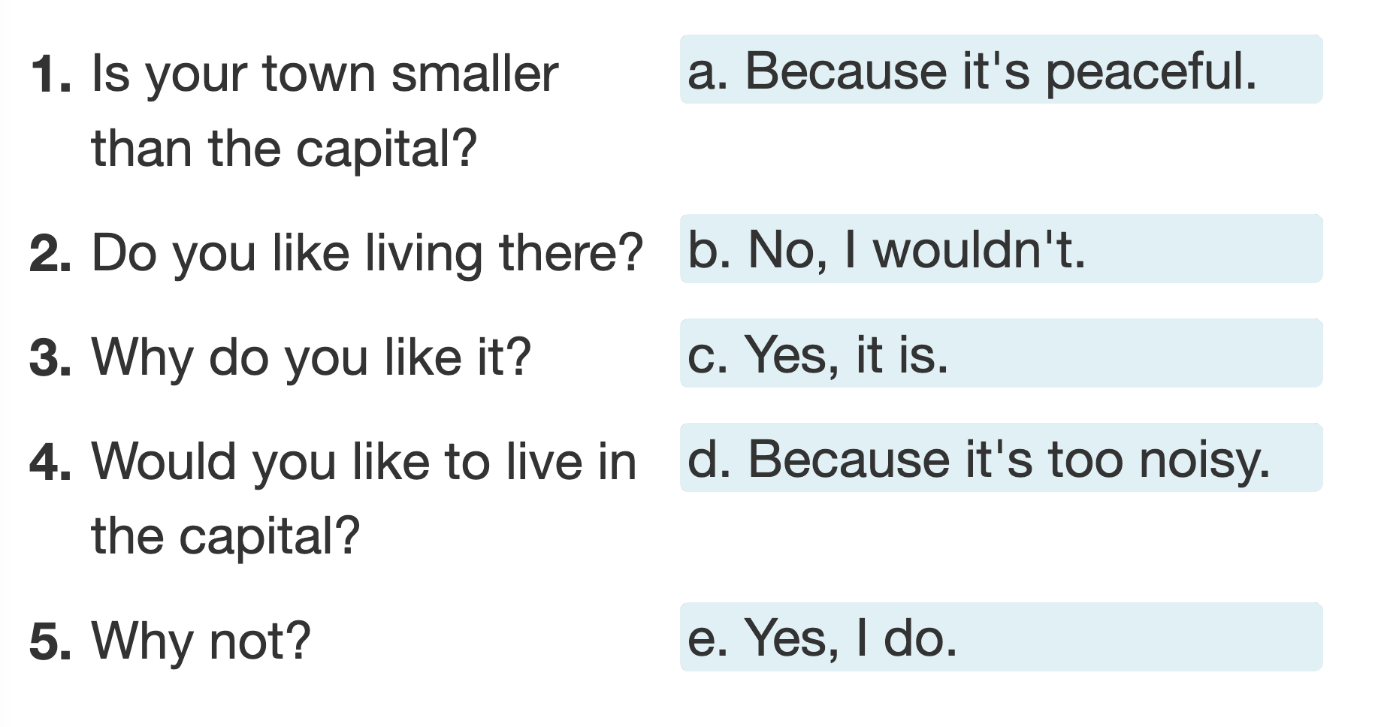The height and width of the screenshot is (727, 1378).
Task: Click the bold number 2 label
Action: tap(50, 254)
